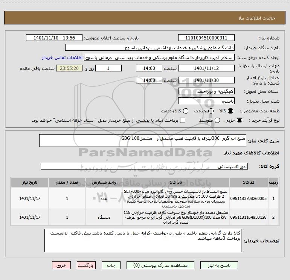Click the need date 1401/11/17 in row 1
The height and width of the screenshot is (280, 290).
tap(30, 198)
